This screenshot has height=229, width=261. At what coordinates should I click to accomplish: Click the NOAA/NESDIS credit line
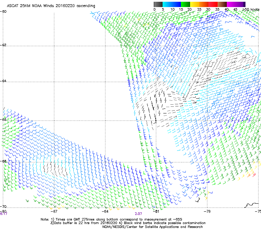pyautogui.click(x=152, y=227)
